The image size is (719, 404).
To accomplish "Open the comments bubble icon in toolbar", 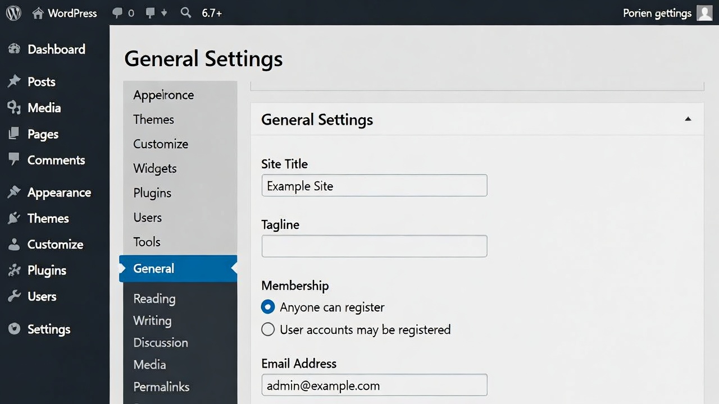I will click(x=117, y=13).
